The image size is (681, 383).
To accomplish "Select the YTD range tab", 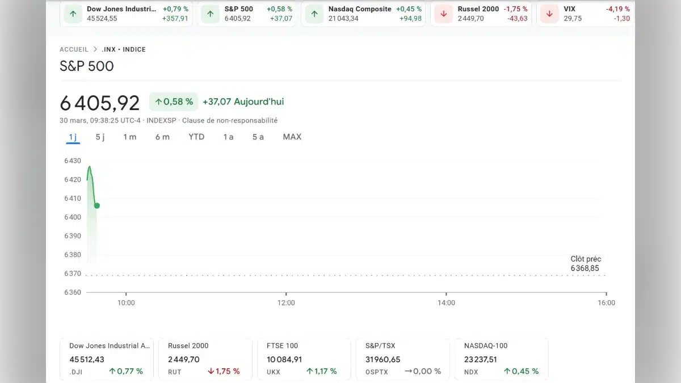I will click(196, 137).
